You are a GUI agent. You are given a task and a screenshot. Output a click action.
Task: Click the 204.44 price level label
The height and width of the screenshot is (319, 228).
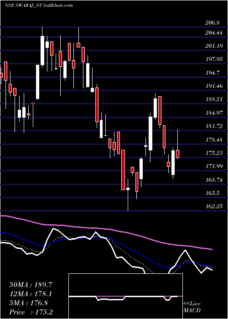coord(214,32)
